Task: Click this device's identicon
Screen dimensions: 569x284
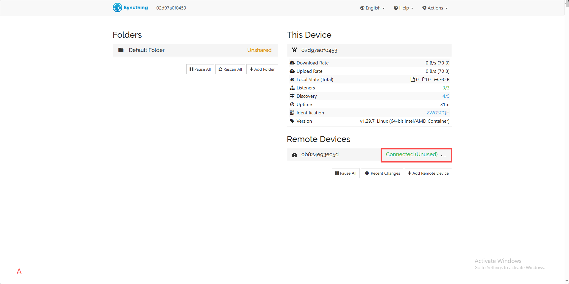Action: click(294, 50)
